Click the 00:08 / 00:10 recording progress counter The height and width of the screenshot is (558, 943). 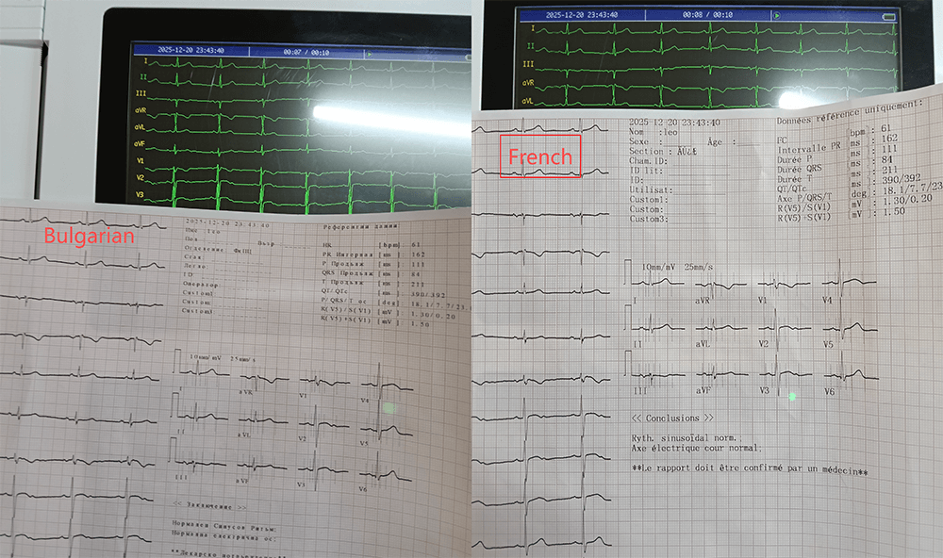[x=706, y=14]
